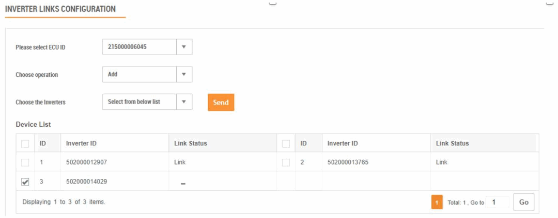Uncheck the box for inverter 502000014029
Image resolution: width=558 pixels, height=218 pixels.
[25, 182]
